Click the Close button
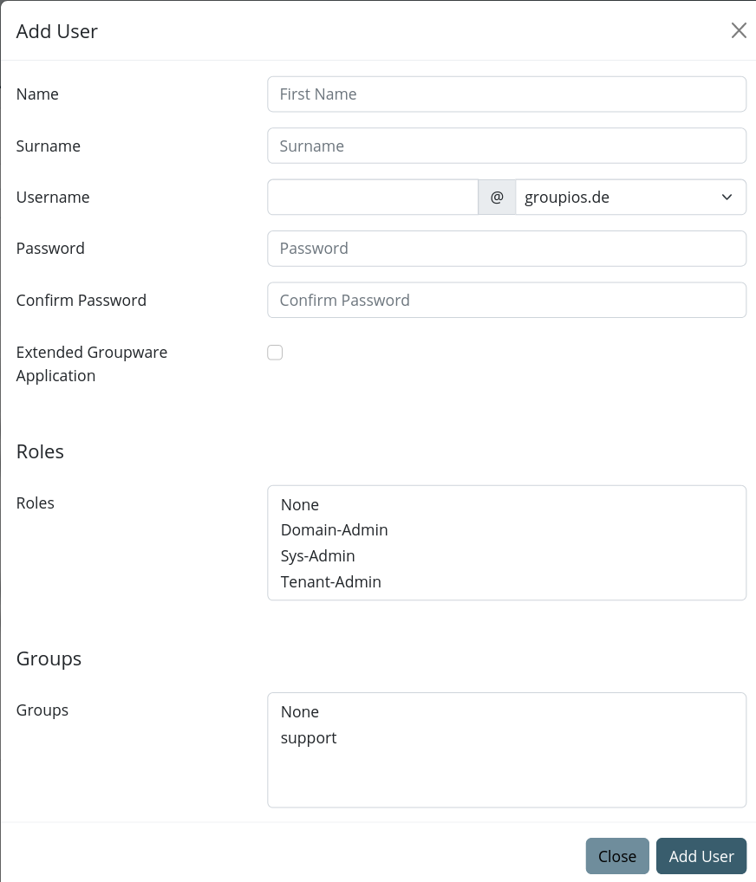This screenshot has width=756, height=882. point(617,856)
